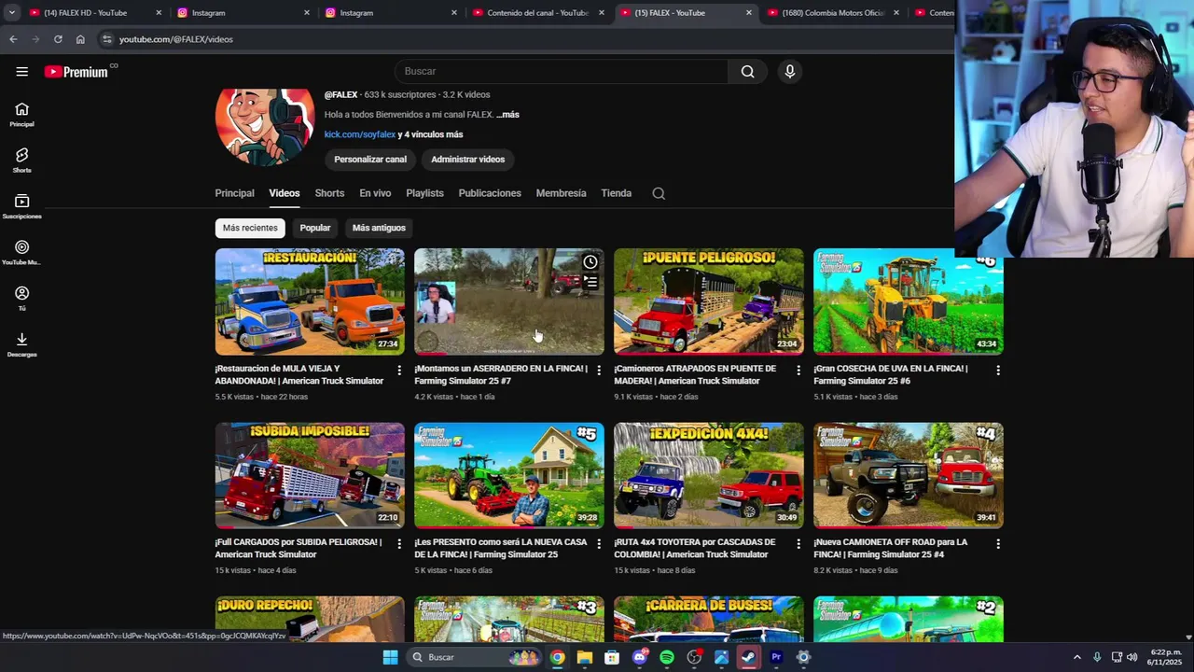Close the first Instagram browser tab
Viewport: 1194px width, 672px height.
[306, 13]
